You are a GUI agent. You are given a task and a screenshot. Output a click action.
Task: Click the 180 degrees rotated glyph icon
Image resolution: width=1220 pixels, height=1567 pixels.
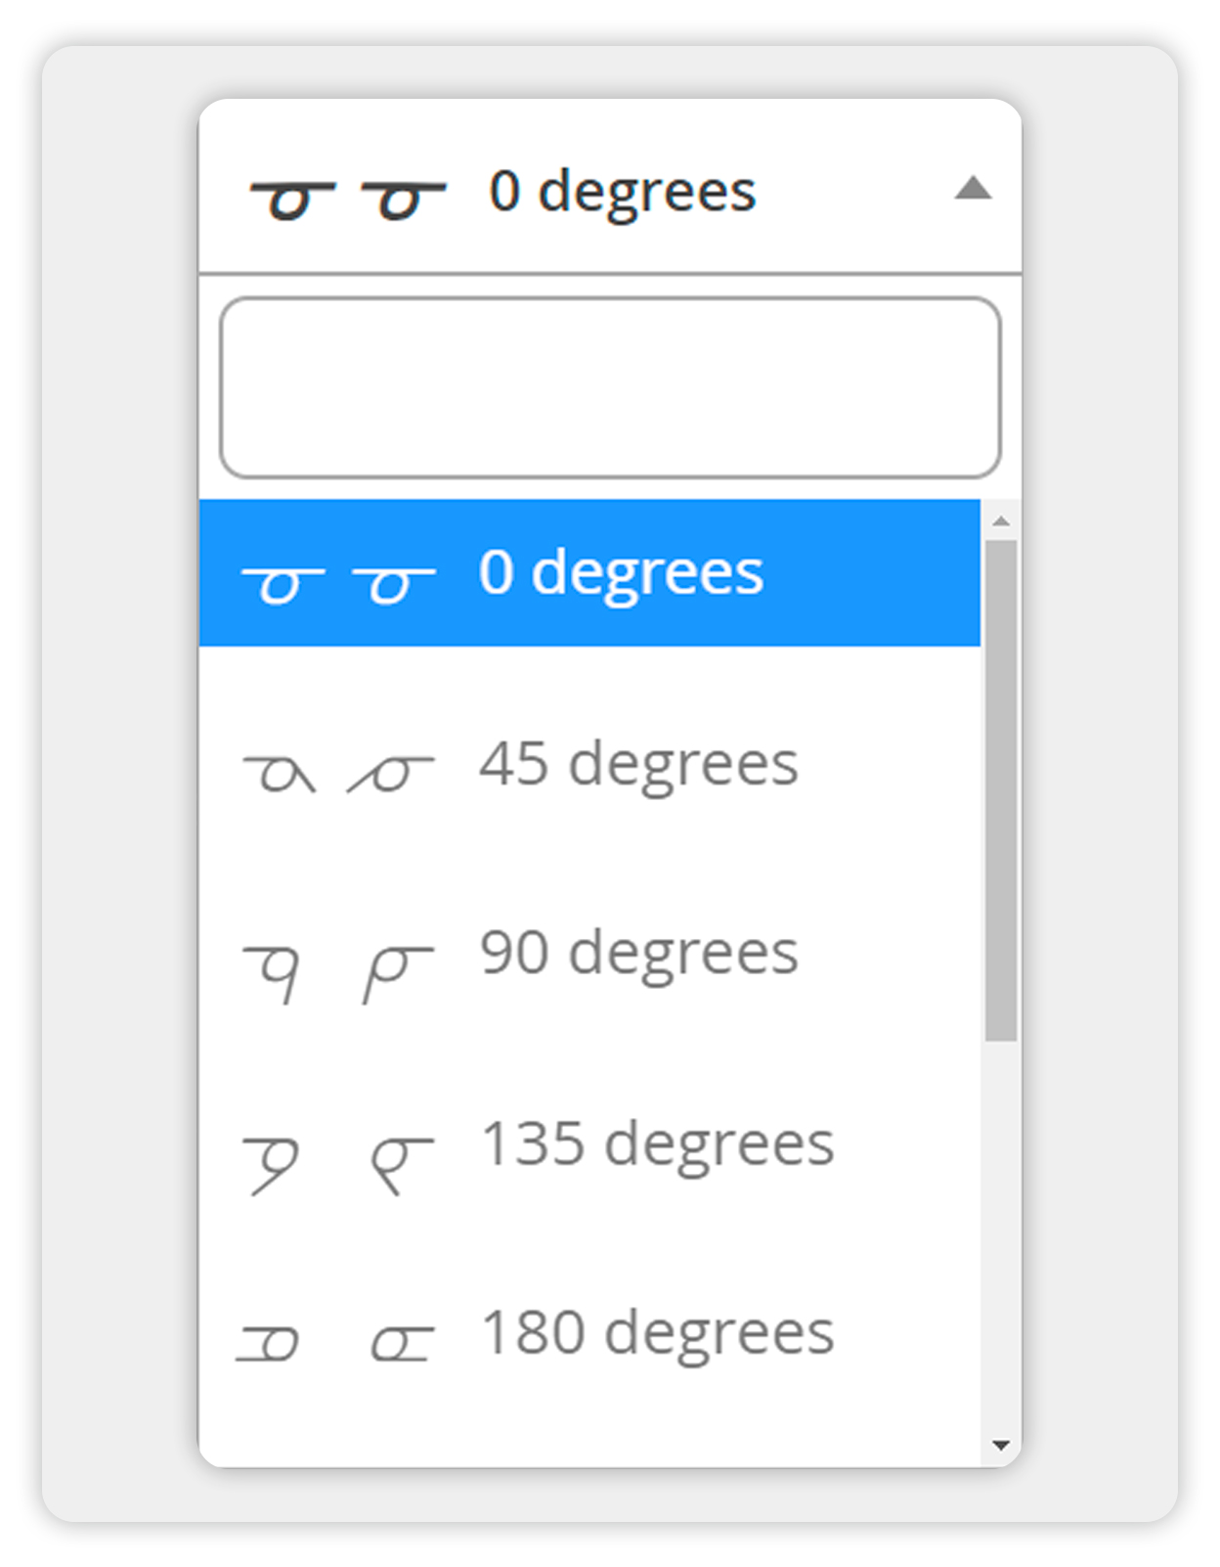[335, 1341]
